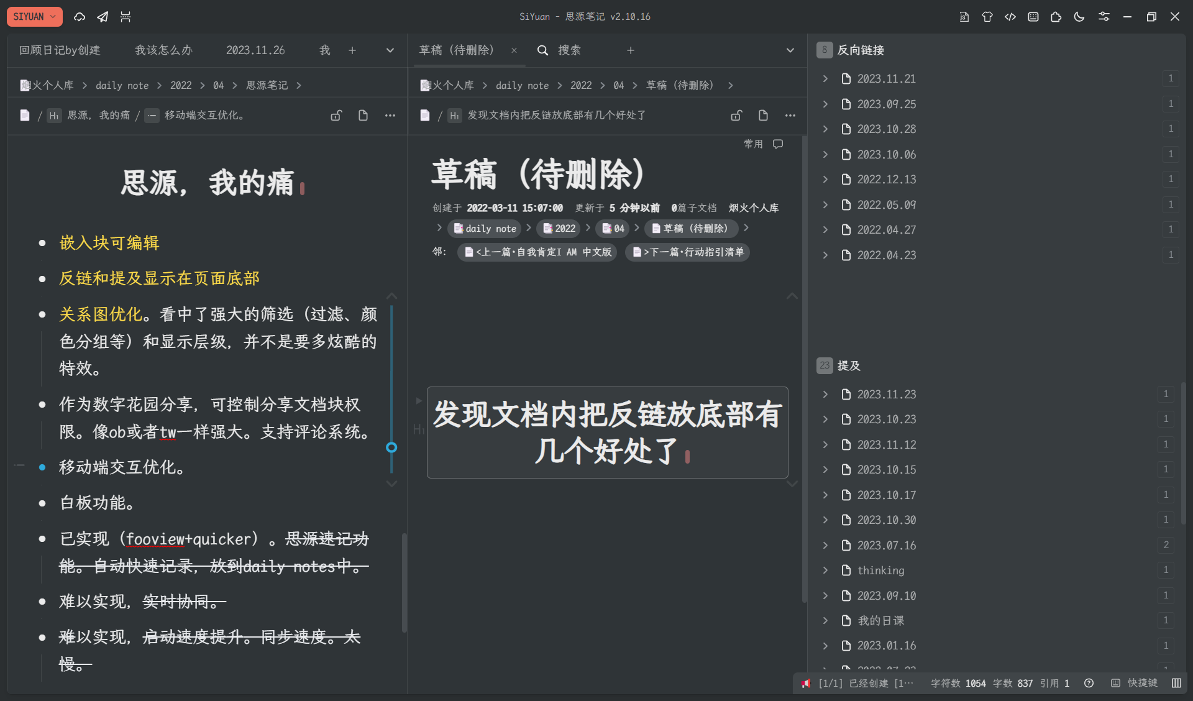This screenshot has height=701, width=1193.
Task: Toggle the edit lock on the 草稿 document
Action: coord(736,115)
